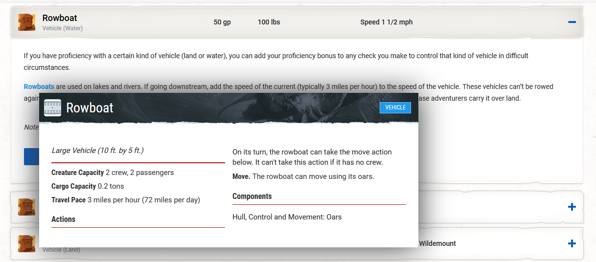Screen dimensions: 596x262
Task: Expand the Wildemount row with its plus icon
Action: (x=572, y=243)
